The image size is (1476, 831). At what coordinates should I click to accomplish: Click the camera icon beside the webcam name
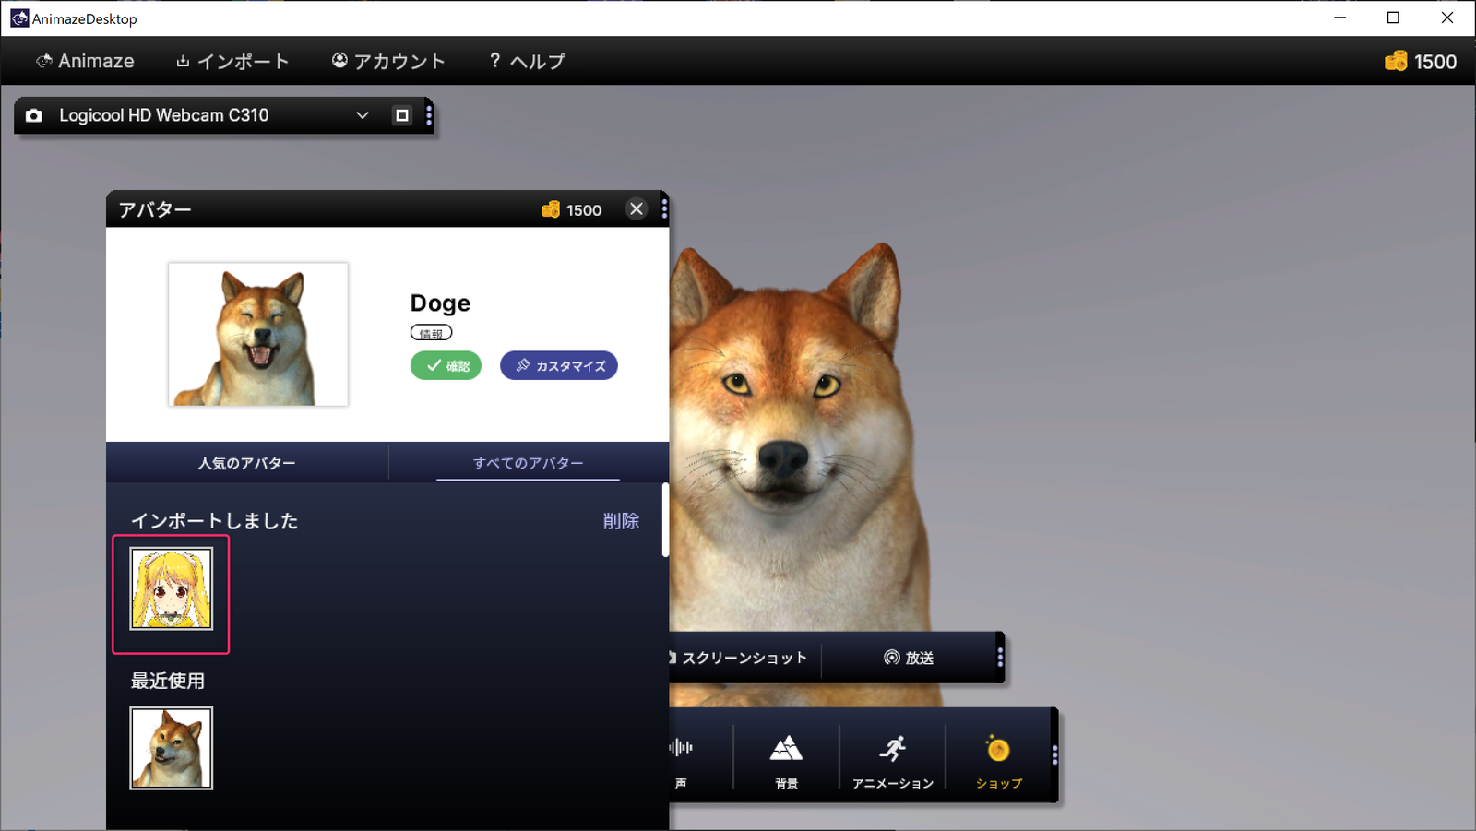click(34, 115)
